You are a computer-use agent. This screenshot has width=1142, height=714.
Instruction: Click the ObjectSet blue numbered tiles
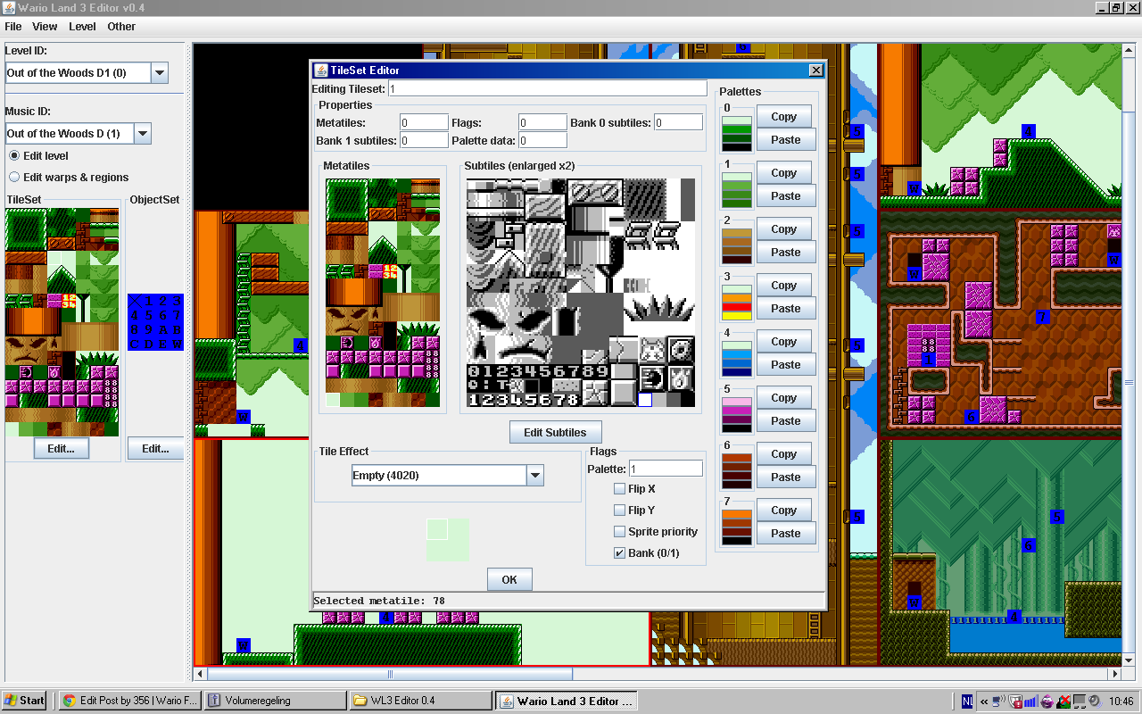pyautogui.click(x=155, y=322)
